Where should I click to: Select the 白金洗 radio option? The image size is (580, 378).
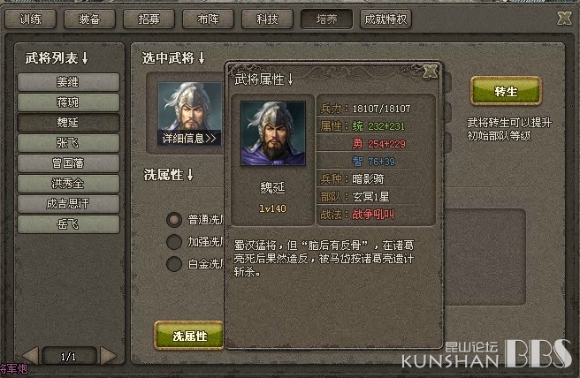tap(174, 264)
